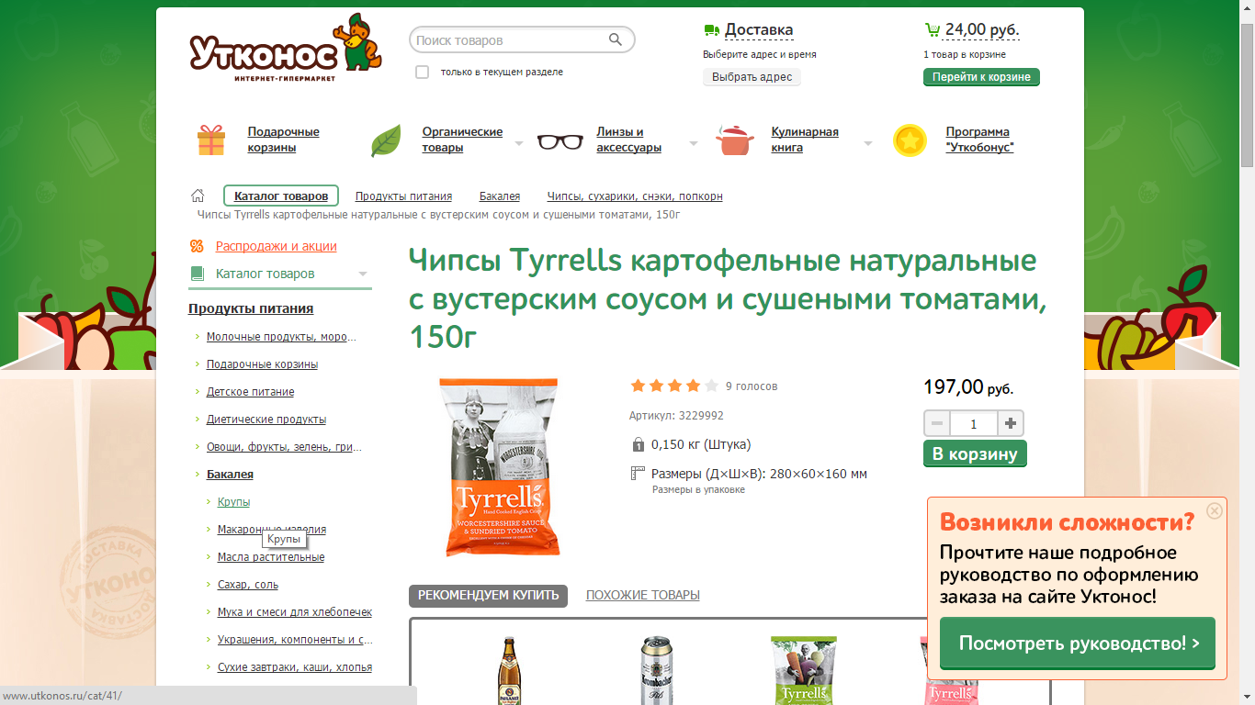Image resolution: width=1255 pixels, height=705 pixels.
Task: Rate the product five stars
Action: coord(710,386)
